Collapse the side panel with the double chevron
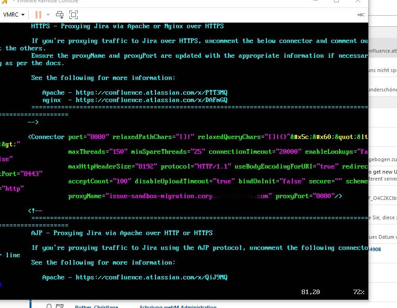Screen dimensions: 397x308 [360, 14]
